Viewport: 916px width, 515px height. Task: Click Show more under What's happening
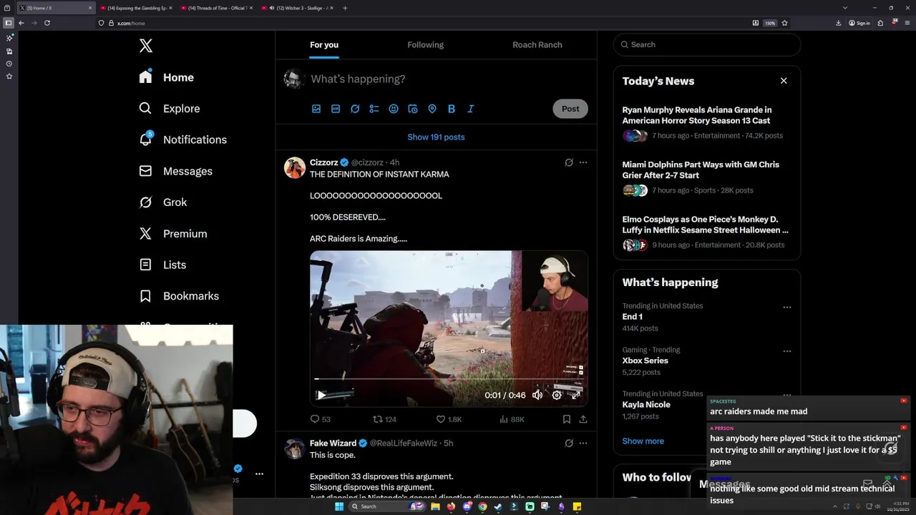(643, 441)
